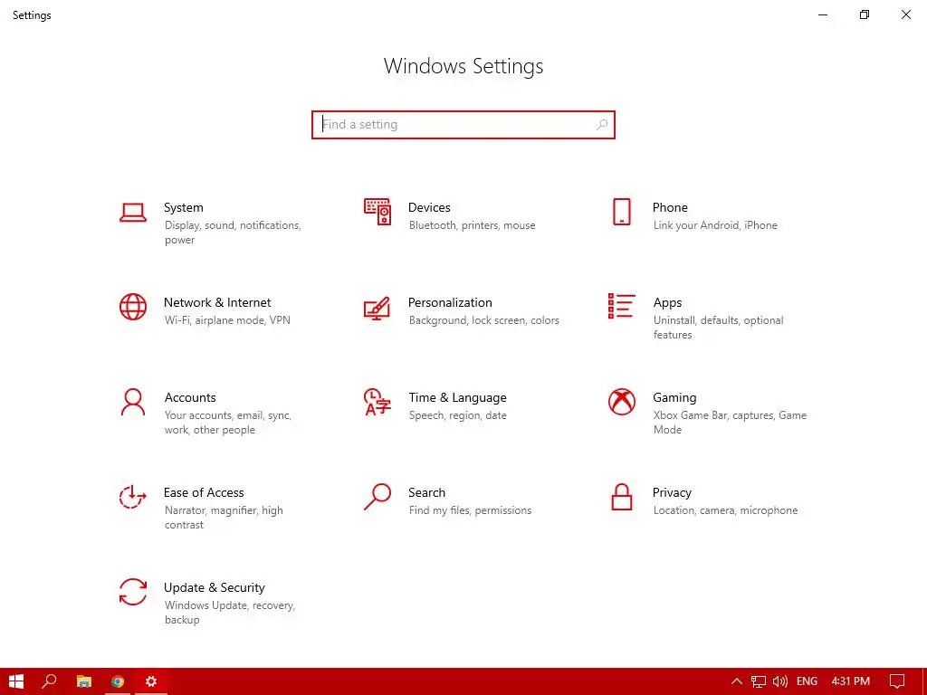The height and width of the screenshot is (695, 927).
Task: Click the Search magnifier category icon
Action: (x=377, y=497)
